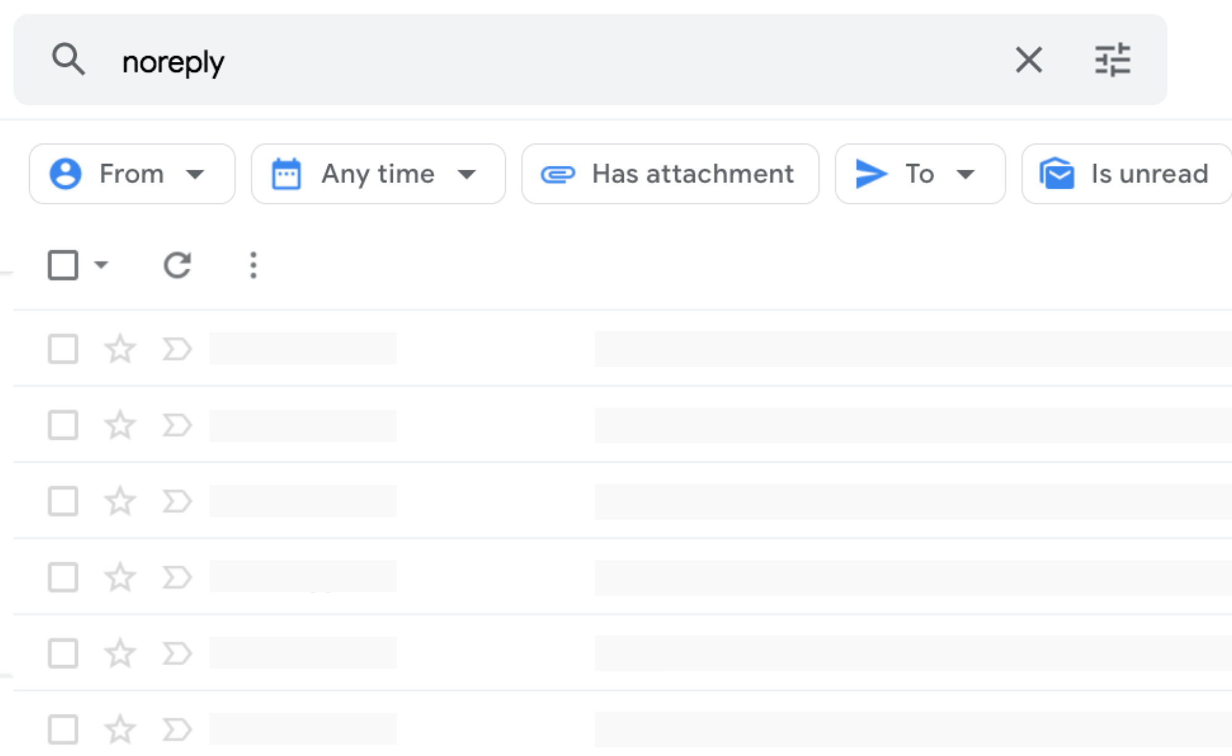This screenshot has width=1232, height=756.
Task: Apply the Is unread filter
Action: coord(1125,174)
